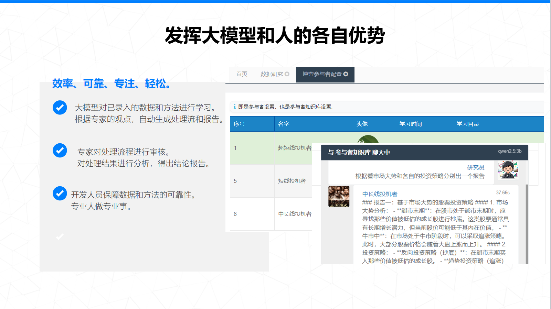551x309 pixels.
Task: Click the qwen2.5:3b model label
Action: (510, 151)
